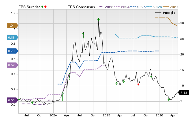Toggle the 2027 consensus legend entry

[170, 7]
